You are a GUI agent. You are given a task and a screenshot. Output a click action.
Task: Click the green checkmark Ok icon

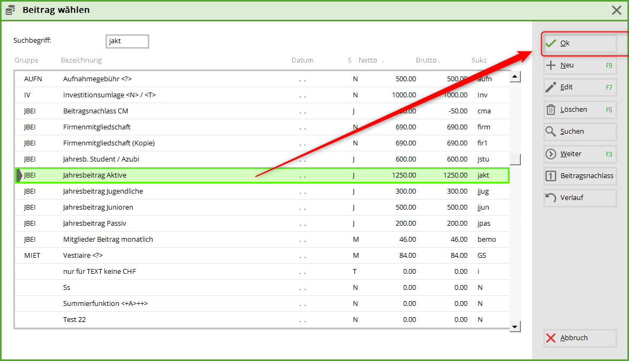point(551,43)
